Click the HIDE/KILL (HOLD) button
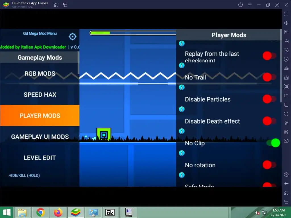The image size is (291, 218). [24, 175]
